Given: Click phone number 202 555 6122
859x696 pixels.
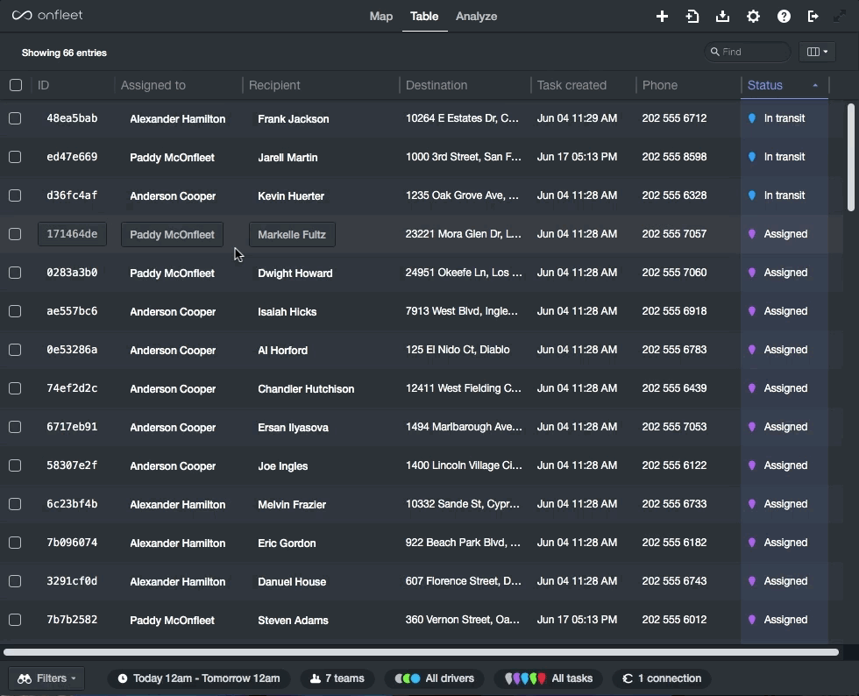Looking at the screenshot, I should click(674, 465).
